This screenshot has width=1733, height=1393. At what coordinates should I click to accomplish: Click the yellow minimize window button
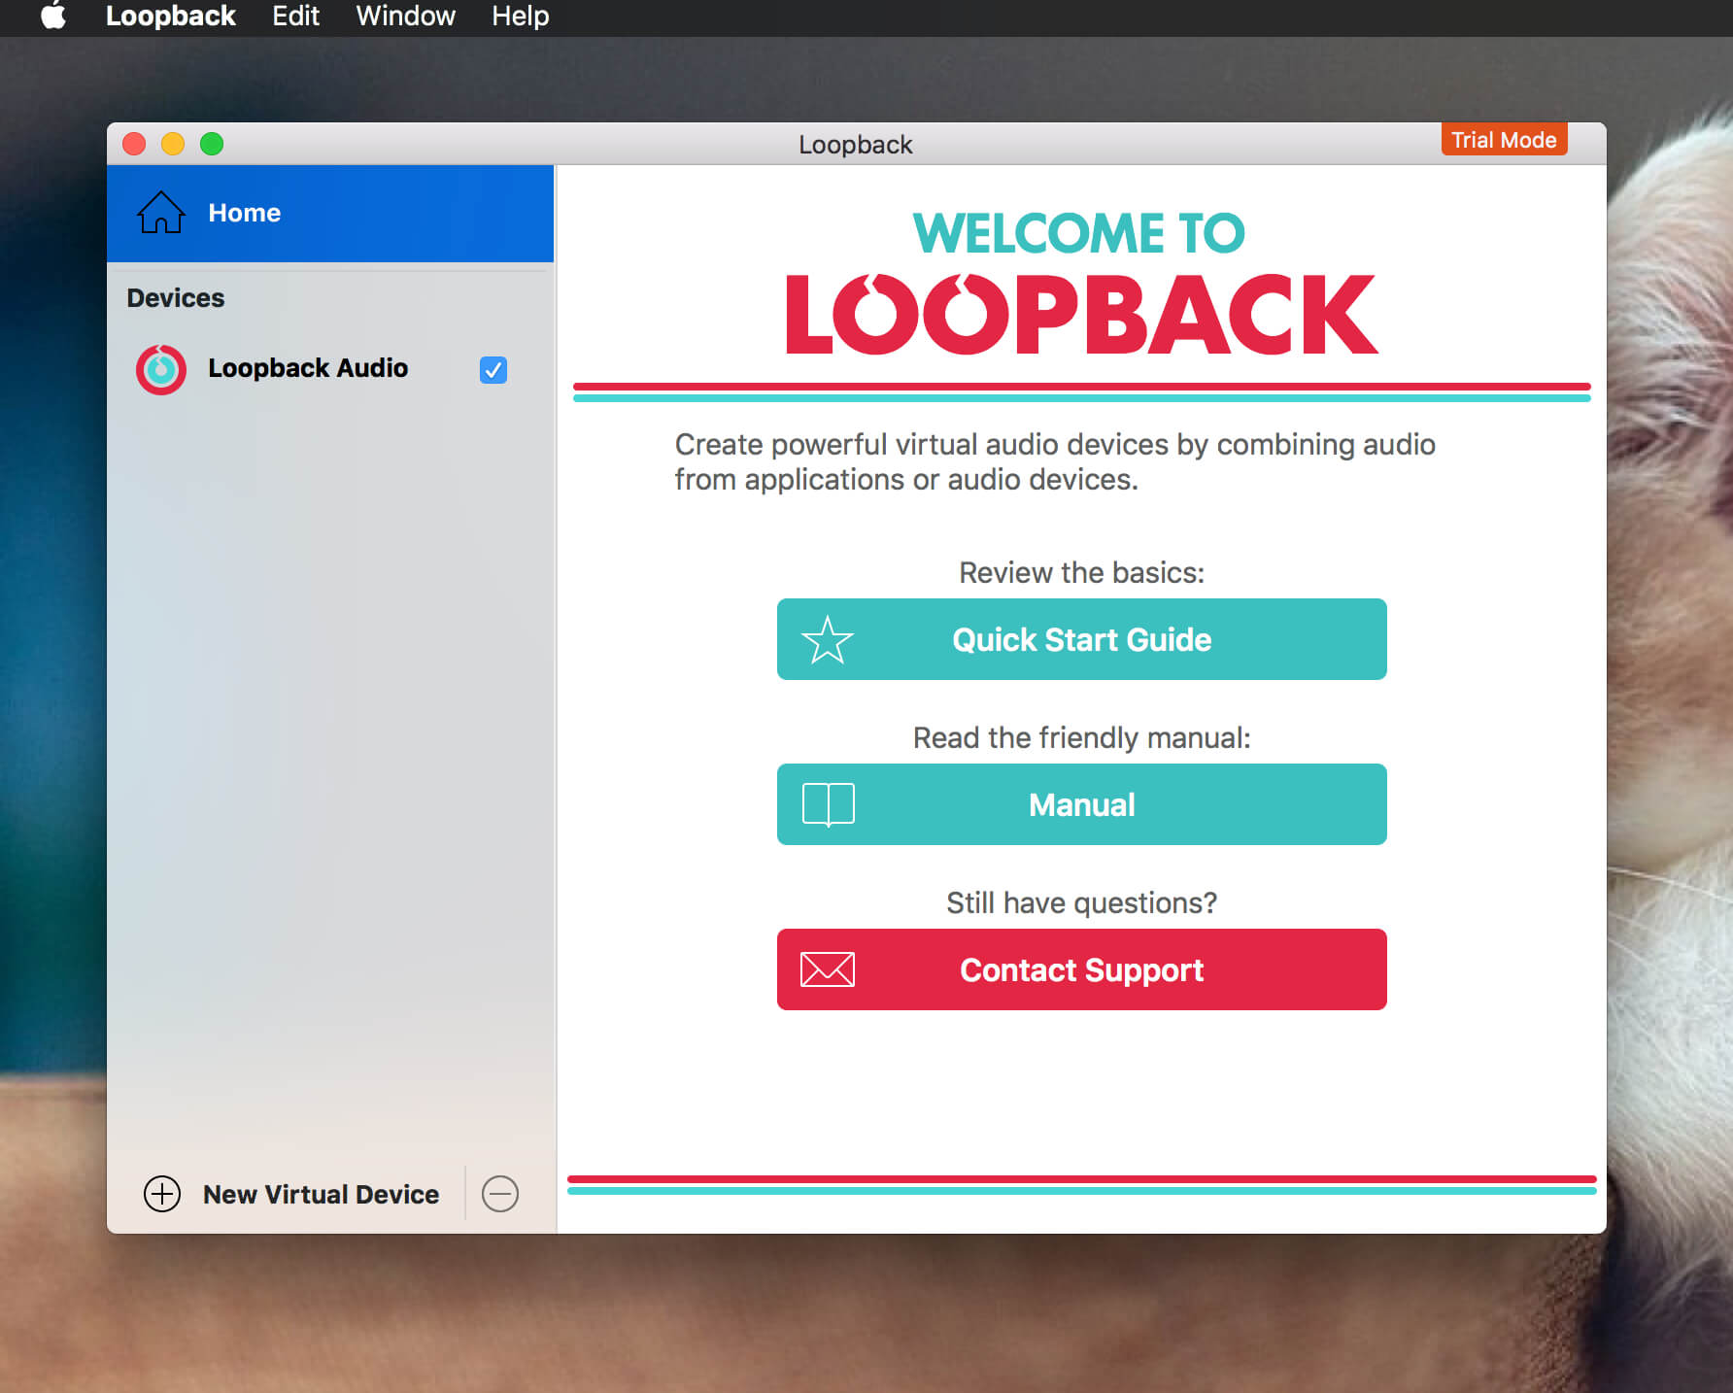tap(173, 144)
